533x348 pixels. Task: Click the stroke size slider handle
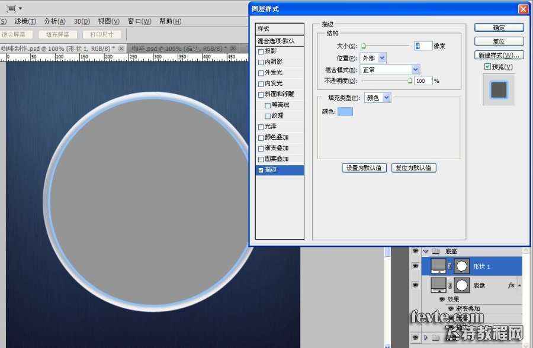[x=364, y=46]
